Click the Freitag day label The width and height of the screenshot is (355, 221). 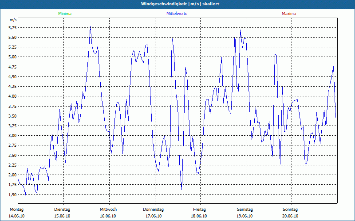point(199,210)
